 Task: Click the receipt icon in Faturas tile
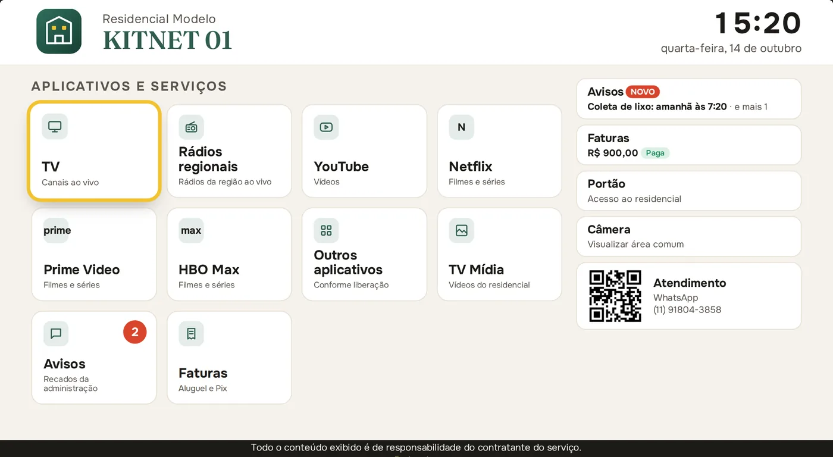[191, 334]
